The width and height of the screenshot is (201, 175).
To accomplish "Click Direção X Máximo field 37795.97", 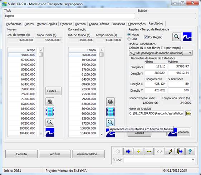I will click(179, 67).
